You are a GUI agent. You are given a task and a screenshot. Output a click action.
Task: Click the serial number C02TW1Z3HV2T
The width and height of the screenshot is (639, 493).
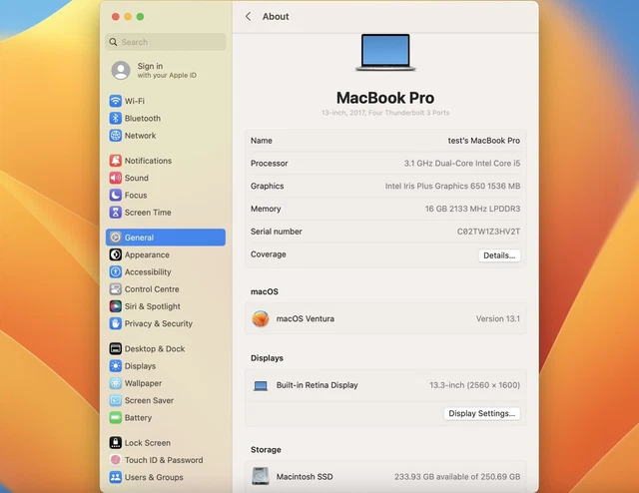488,232
